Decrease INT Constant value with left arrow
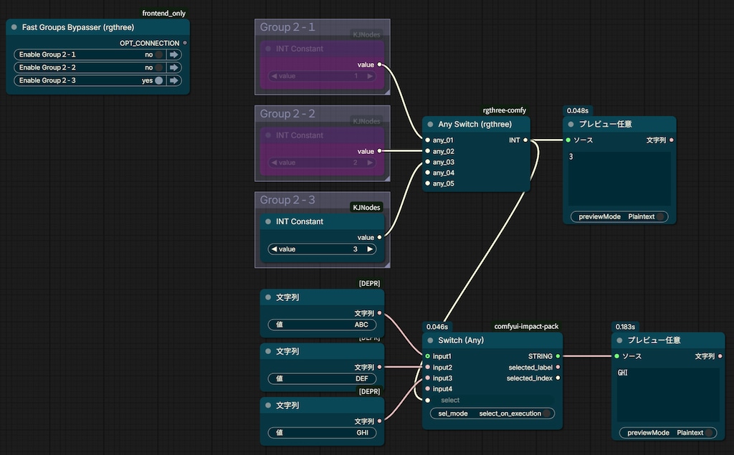The width and height of the screenshot is (734, 455). click(274, 249)
